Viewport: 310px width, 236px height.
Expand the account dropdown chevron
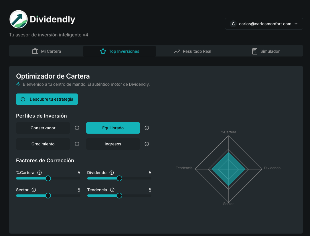coord(296,24)
